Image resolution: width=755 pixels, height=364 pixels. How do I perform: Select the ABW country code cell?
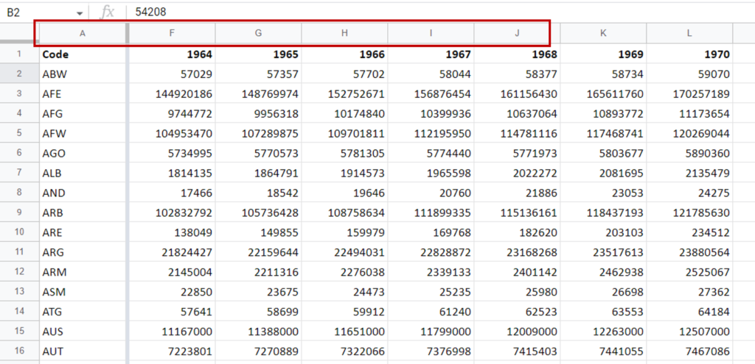[x=82, y=74]
